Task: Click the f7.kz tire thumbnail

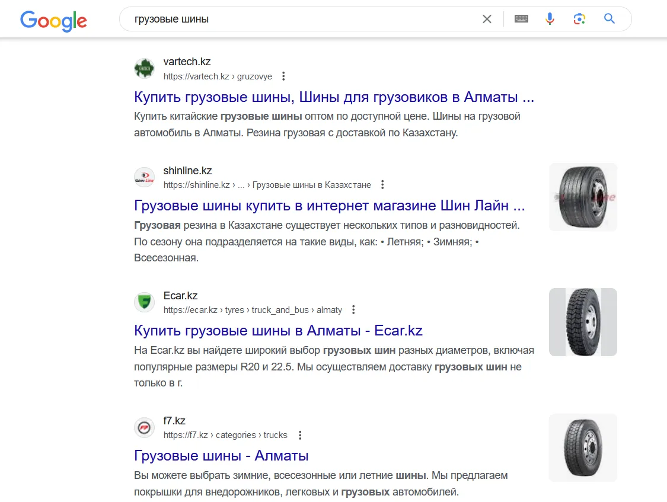Action: point(583,447)
